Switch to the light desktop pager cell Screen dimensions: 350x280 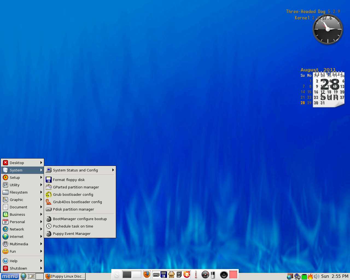click(x=136, y=274)
